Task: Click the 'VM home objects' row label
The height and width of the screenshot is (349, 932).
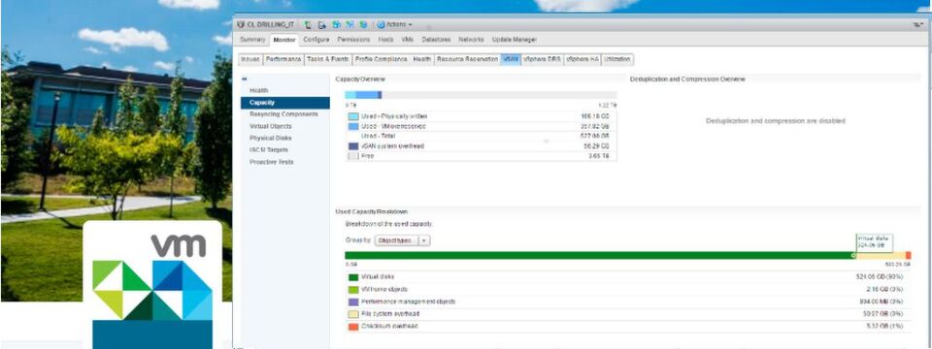Action: (384, 290)
